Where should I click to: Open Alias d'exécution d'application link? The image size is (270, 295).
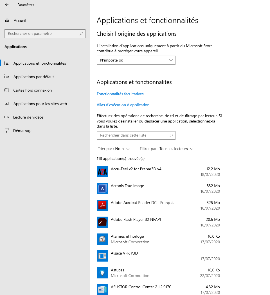(x=123, y=105)
